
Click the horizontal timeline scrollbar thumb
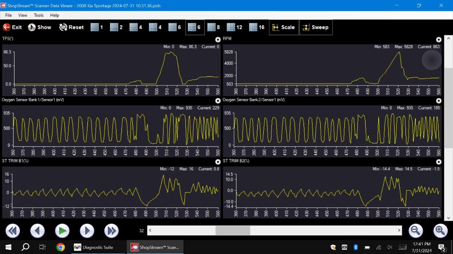click(x=232, y=230)
